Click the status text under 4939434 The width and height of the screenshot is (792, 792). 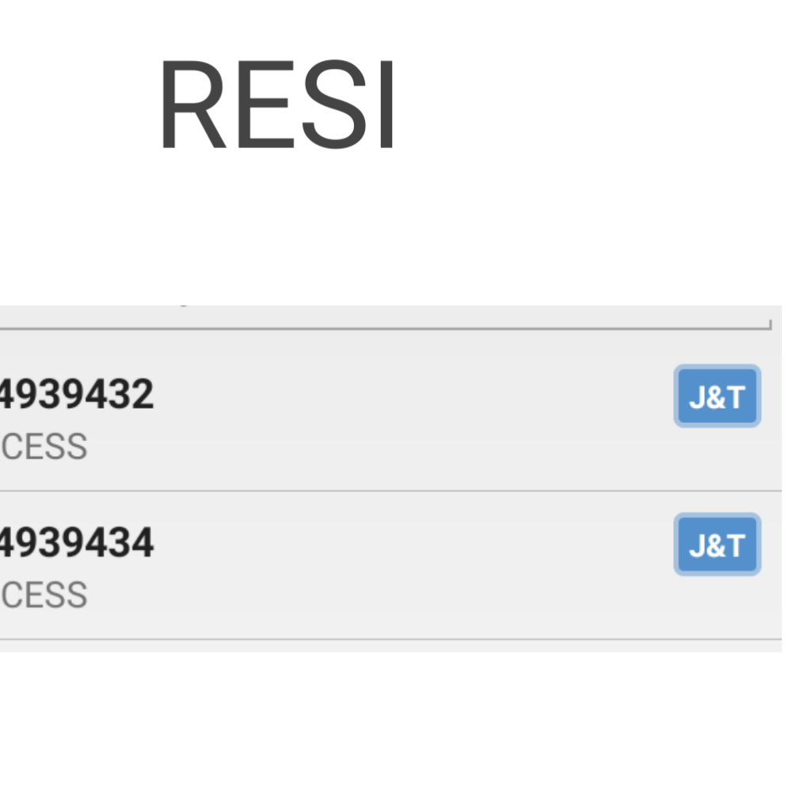tap(44, 596)
